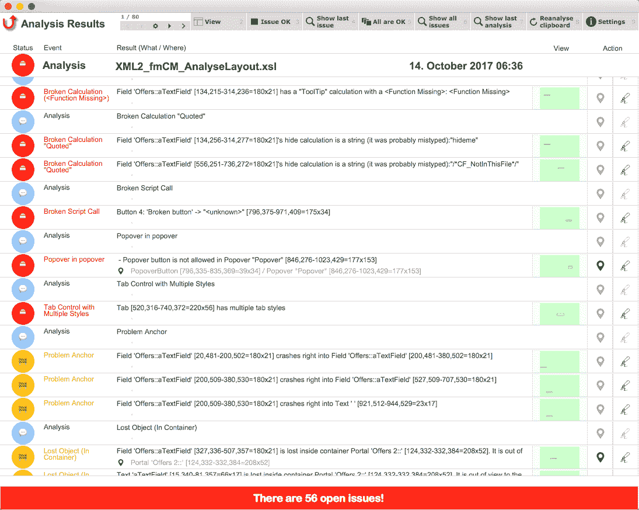Click red status circle of Broken Script Call

click(x=23, y=217)
